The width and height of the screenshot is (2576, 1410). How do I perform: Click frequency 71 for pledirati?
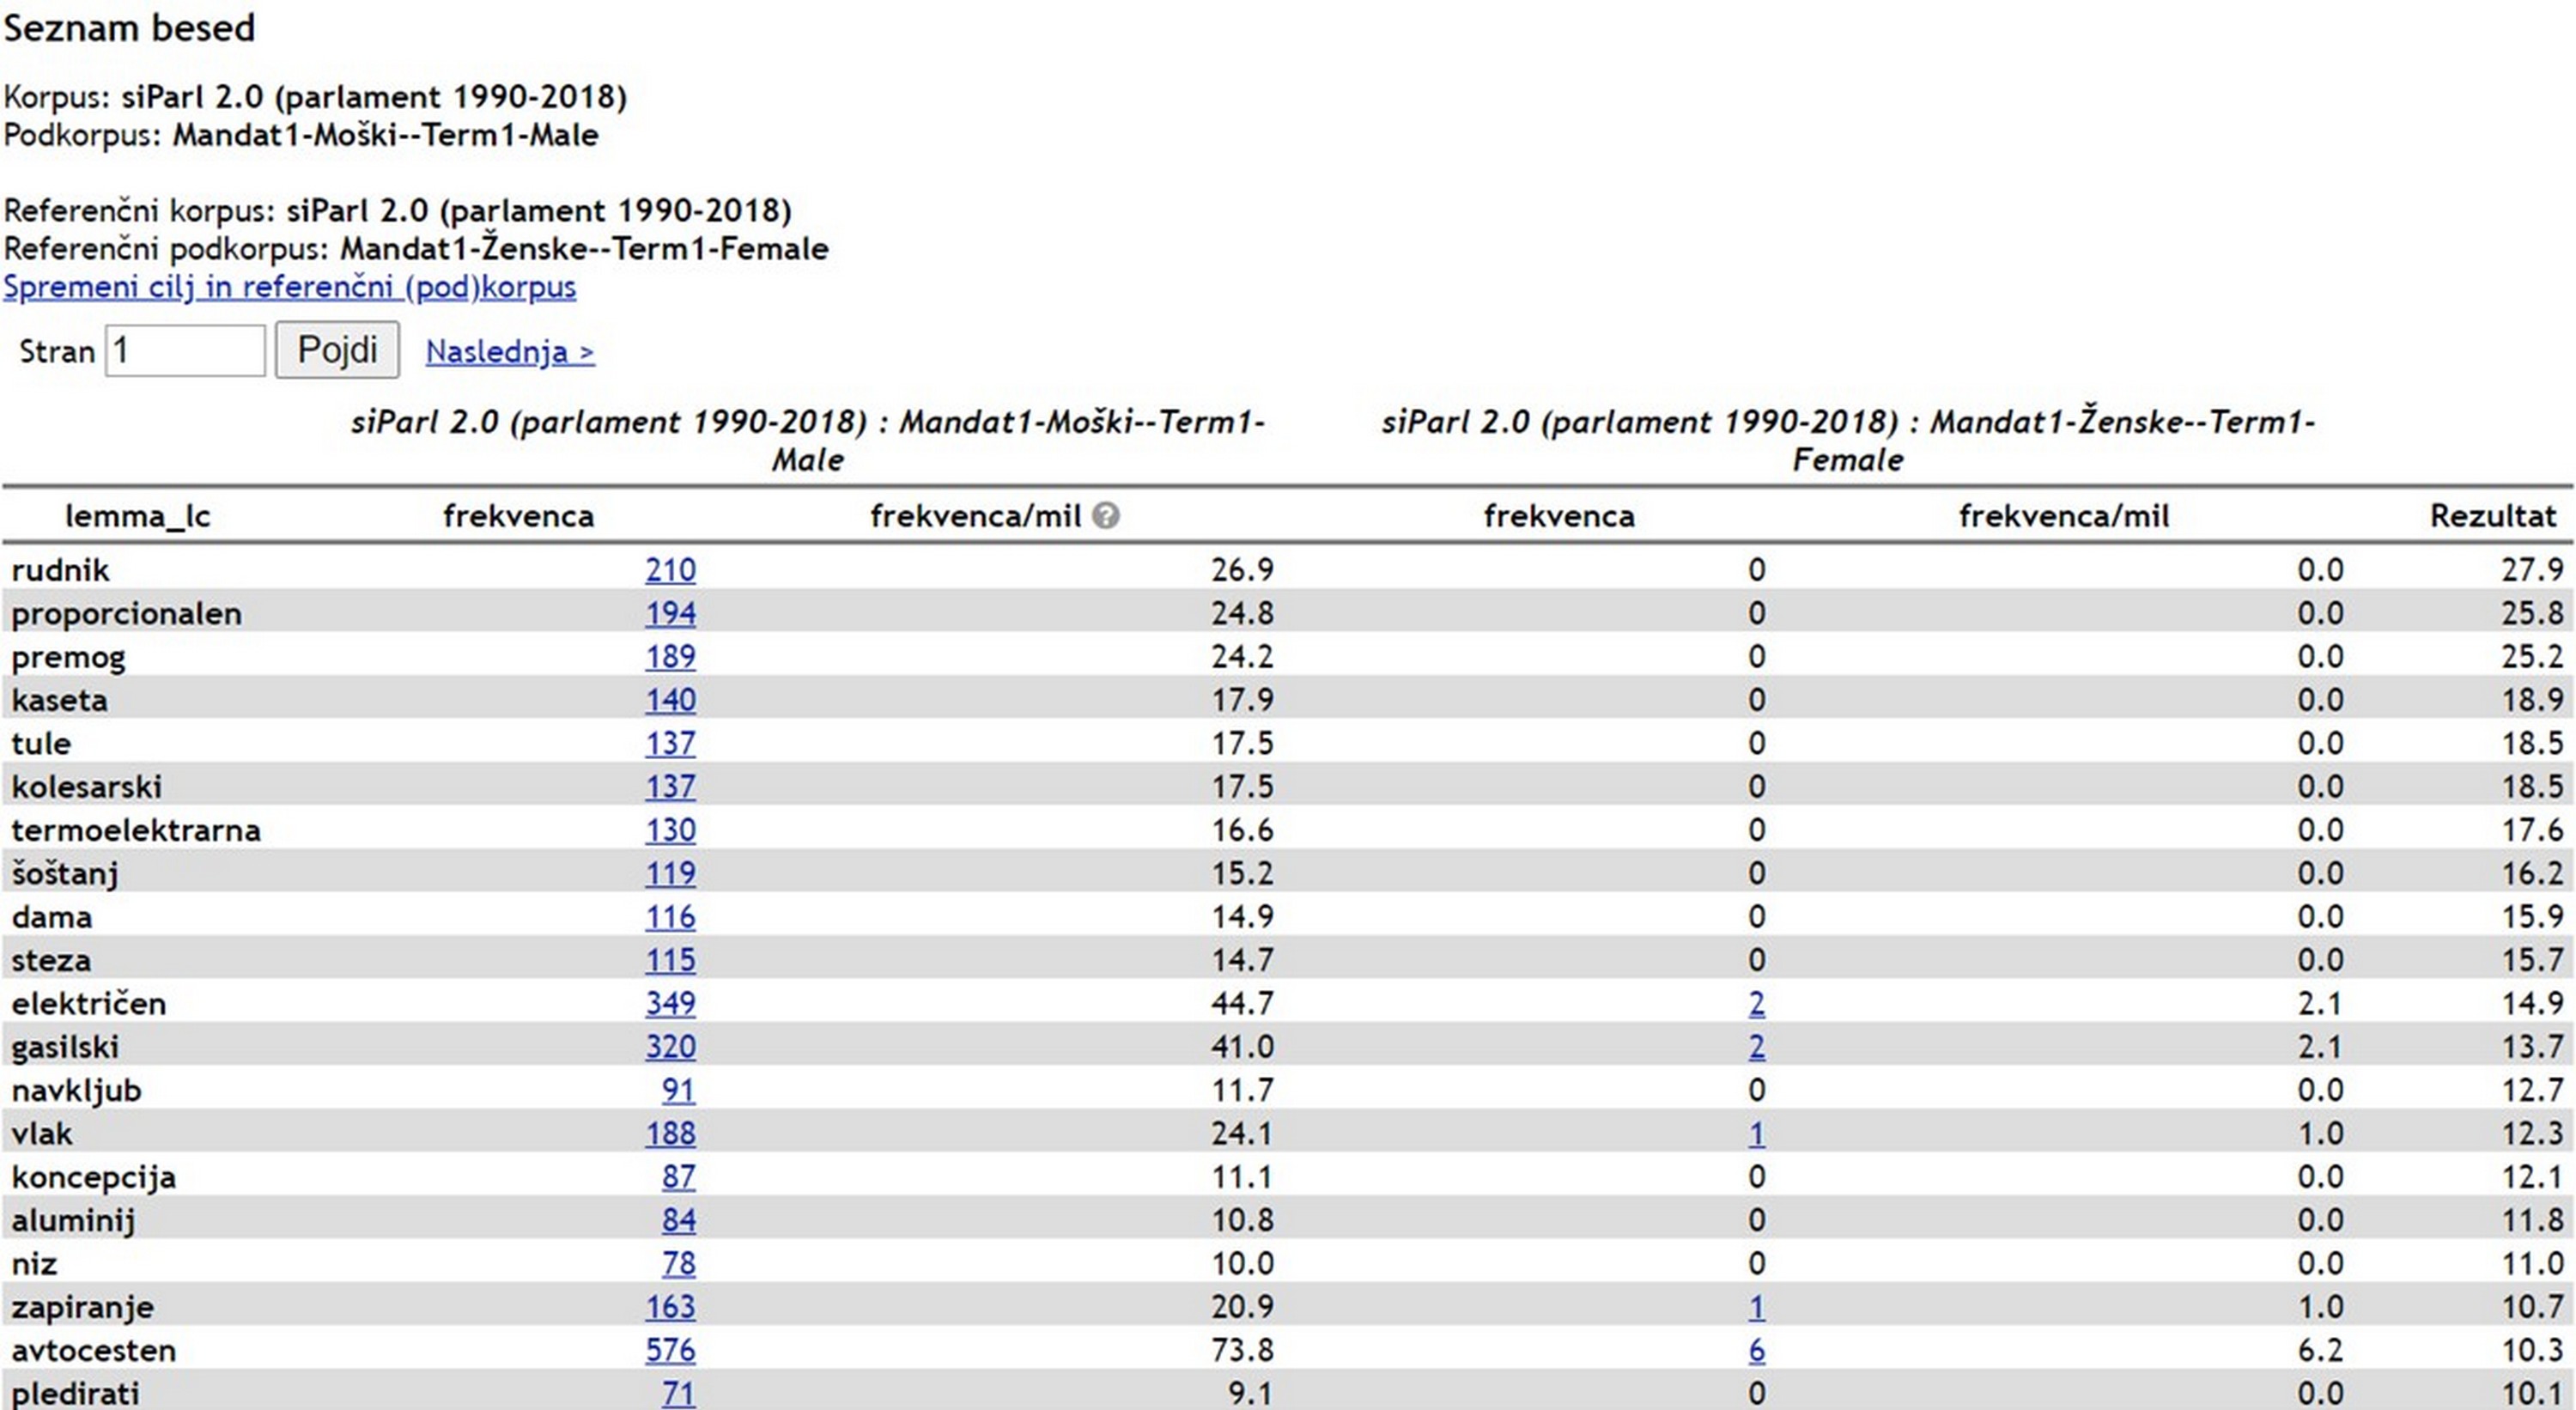677,1393
